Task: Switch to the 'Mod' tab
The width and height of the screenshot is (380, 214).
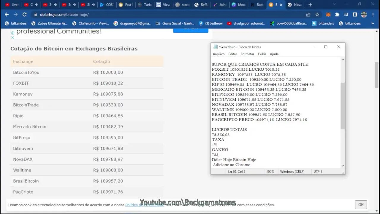Action: coord(239,5)
